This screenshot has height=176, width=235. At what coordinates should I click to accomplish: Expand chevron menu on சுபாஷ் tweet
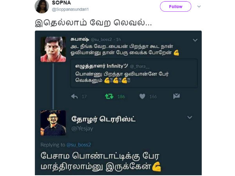click(195, 40)
